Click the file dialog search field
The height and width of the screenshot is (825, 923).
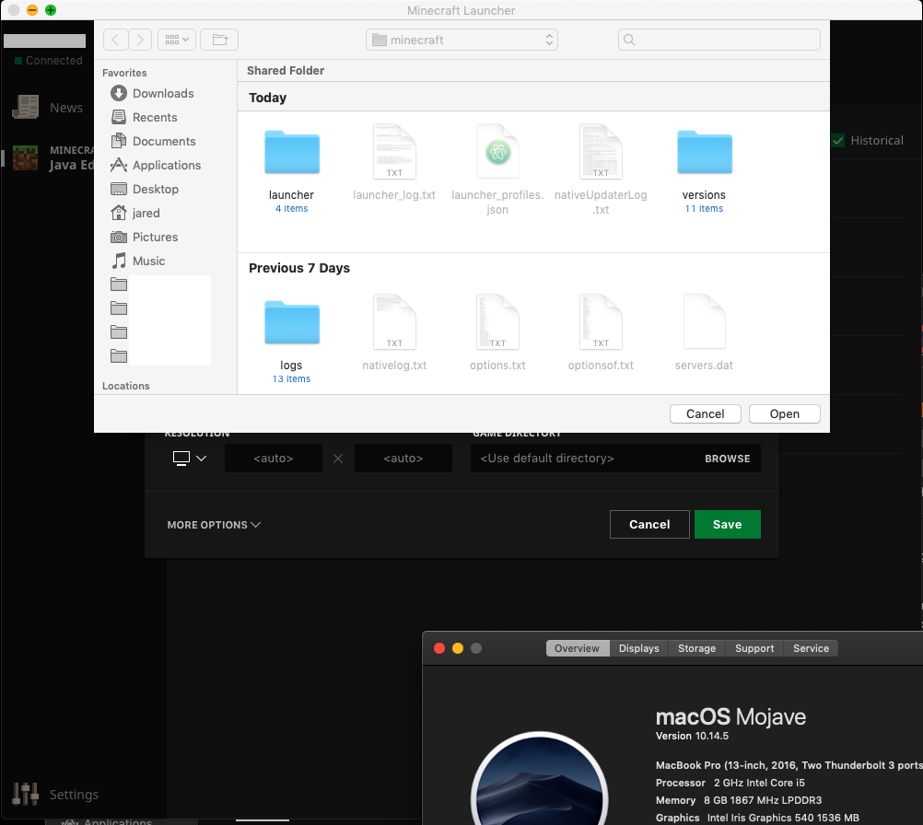[719, 40]
